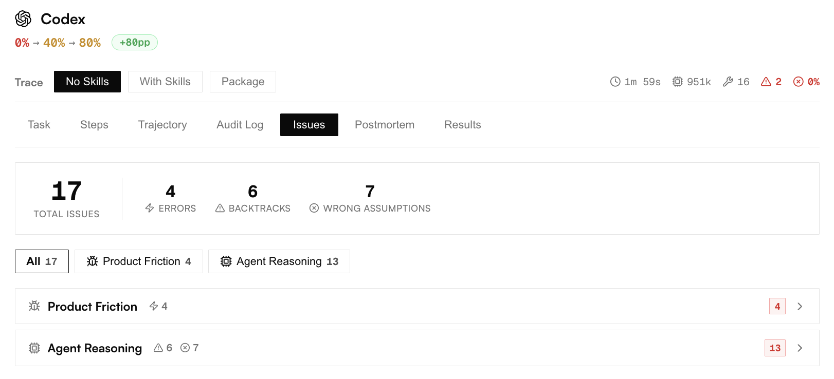Viewport: 834px width, 379px height.
Task: Click the 951k tokens value
Action: coord(699,82)
